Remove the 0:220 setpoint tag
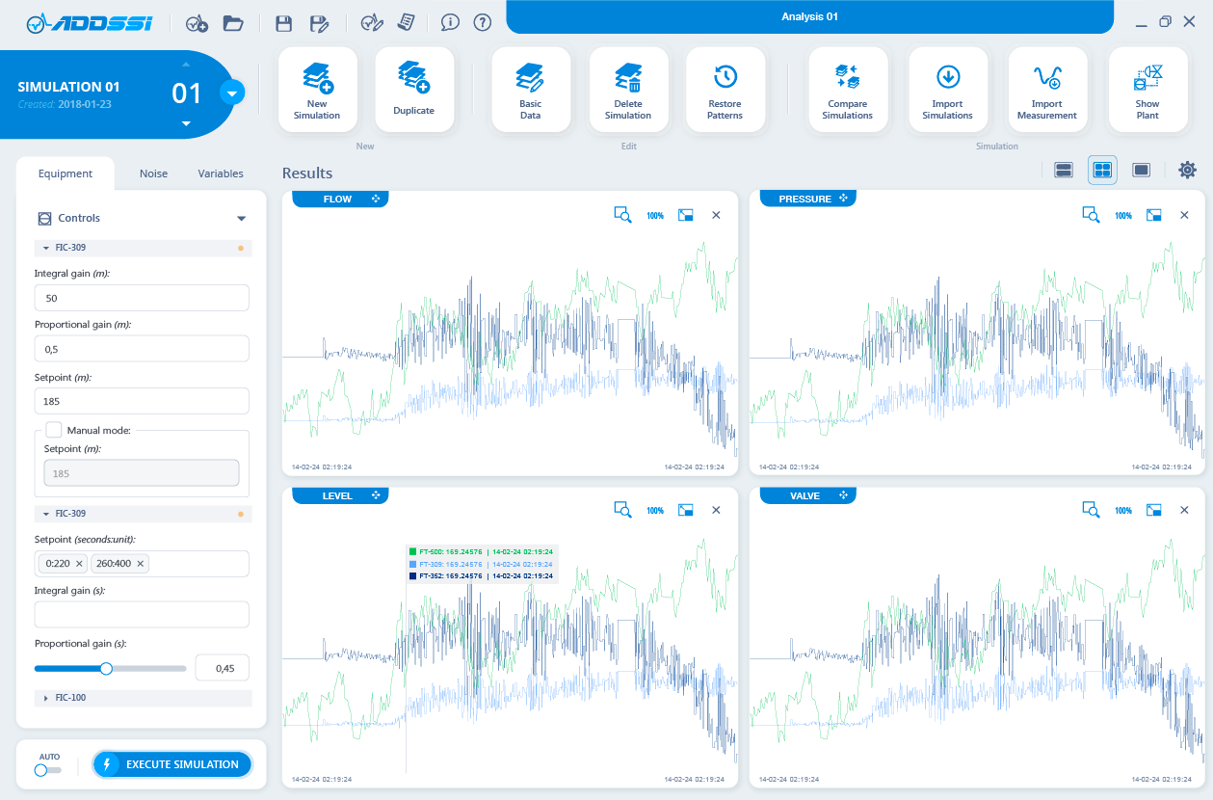Image resolution: width=1213 pixels, height=800 pixels. pos(79,564)
